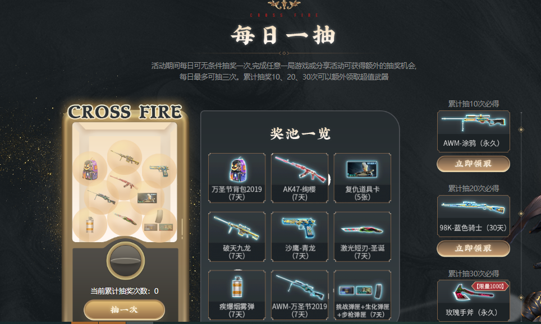Click the capsule machine round dispenser knob

click(125, 260)
